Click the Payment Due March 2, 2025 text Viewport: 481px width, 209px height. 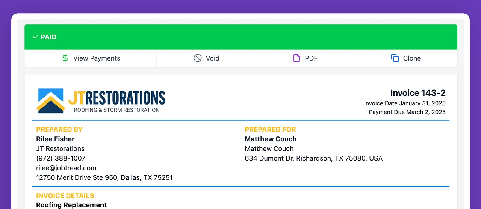tap(407, 112)
